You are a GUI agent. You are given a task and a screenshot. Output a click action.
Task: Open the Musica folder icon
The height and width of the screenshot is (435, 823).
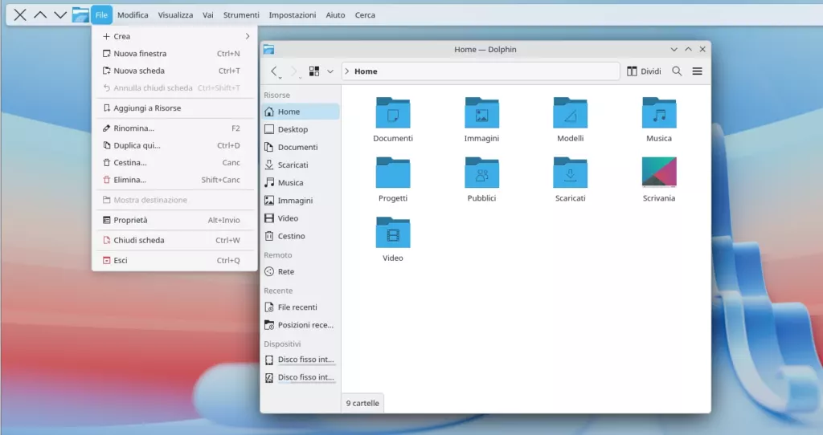(659, 112)
